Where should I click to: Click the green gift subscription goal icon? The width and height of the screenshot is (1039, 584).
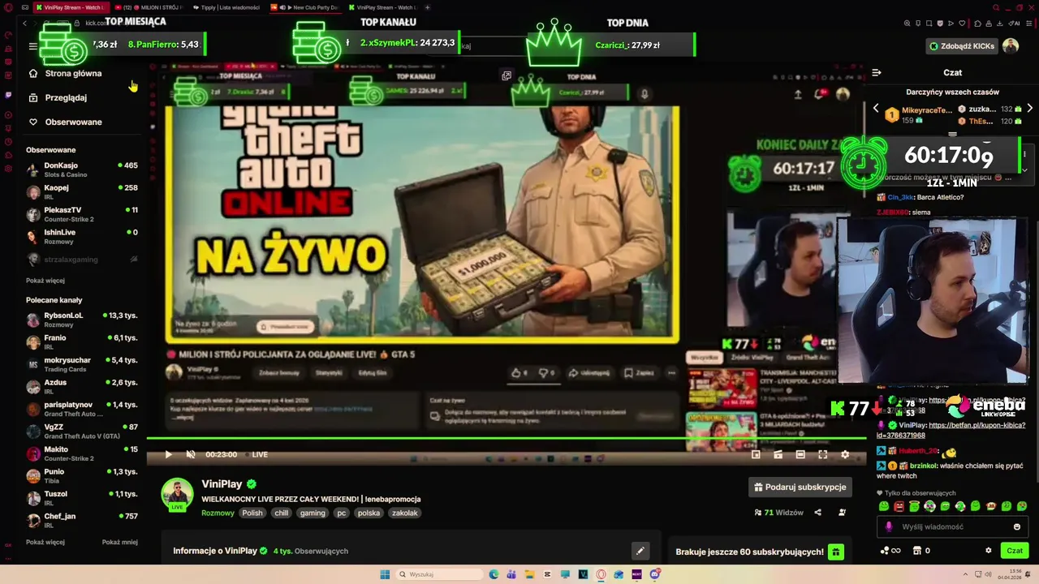click(835, 552)
